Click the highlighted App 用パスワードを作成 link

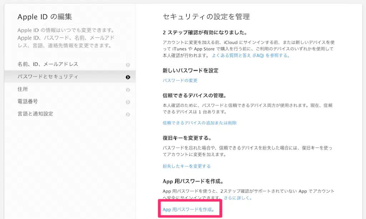pyautogui.click(x=188, y=209)
